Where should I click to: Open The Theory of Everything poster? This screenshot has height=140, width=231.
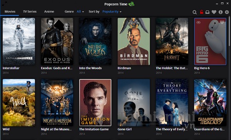point(172,103)
